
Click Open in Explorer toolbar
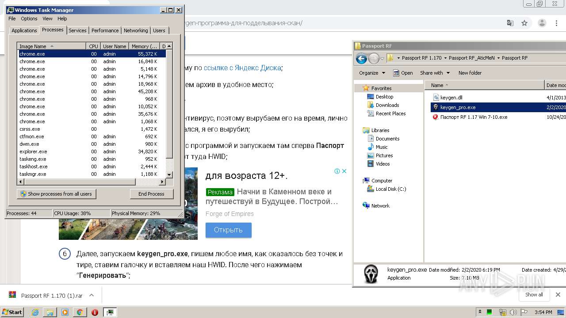[x=403, y=73]
